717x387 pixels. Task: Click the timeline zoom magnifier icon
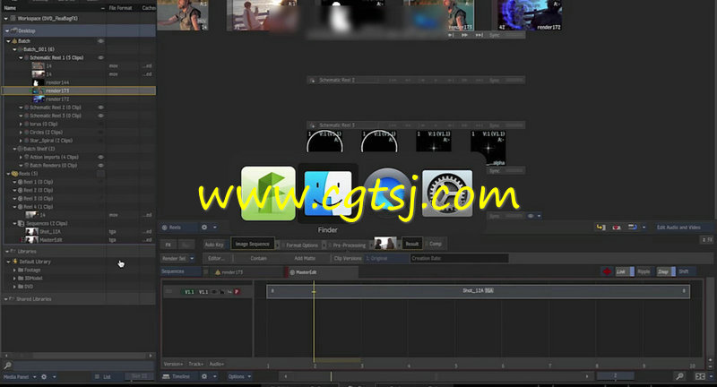tap(680, 376)
